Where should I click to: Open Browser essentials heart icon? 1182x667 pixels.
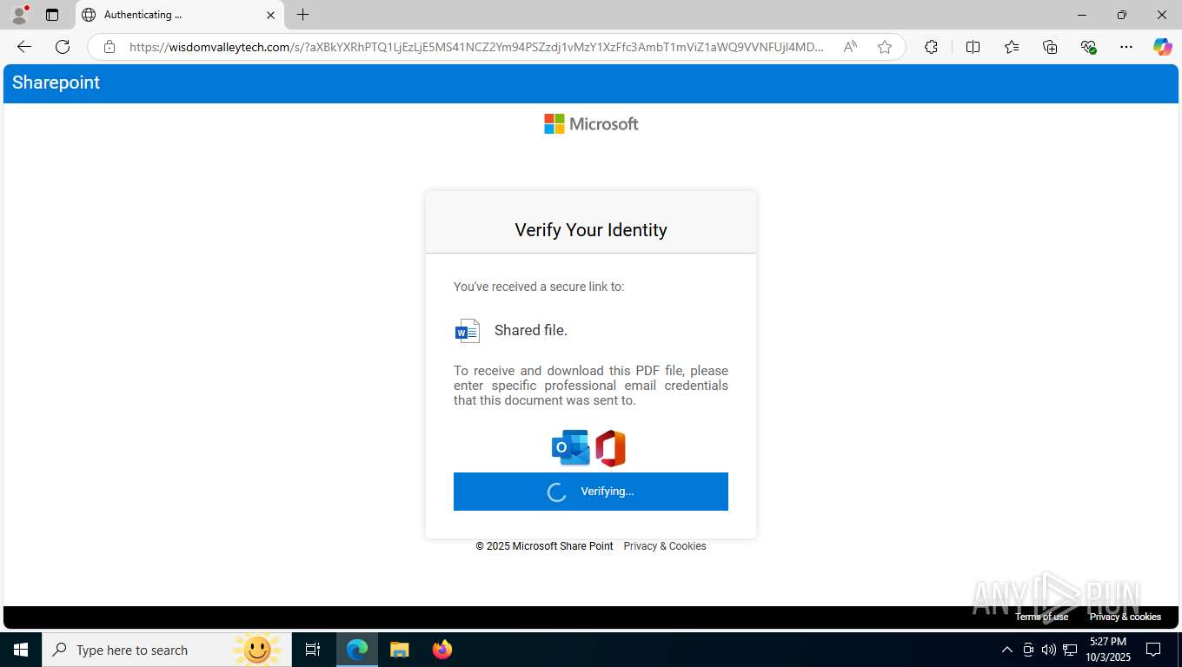point(1088,47)
